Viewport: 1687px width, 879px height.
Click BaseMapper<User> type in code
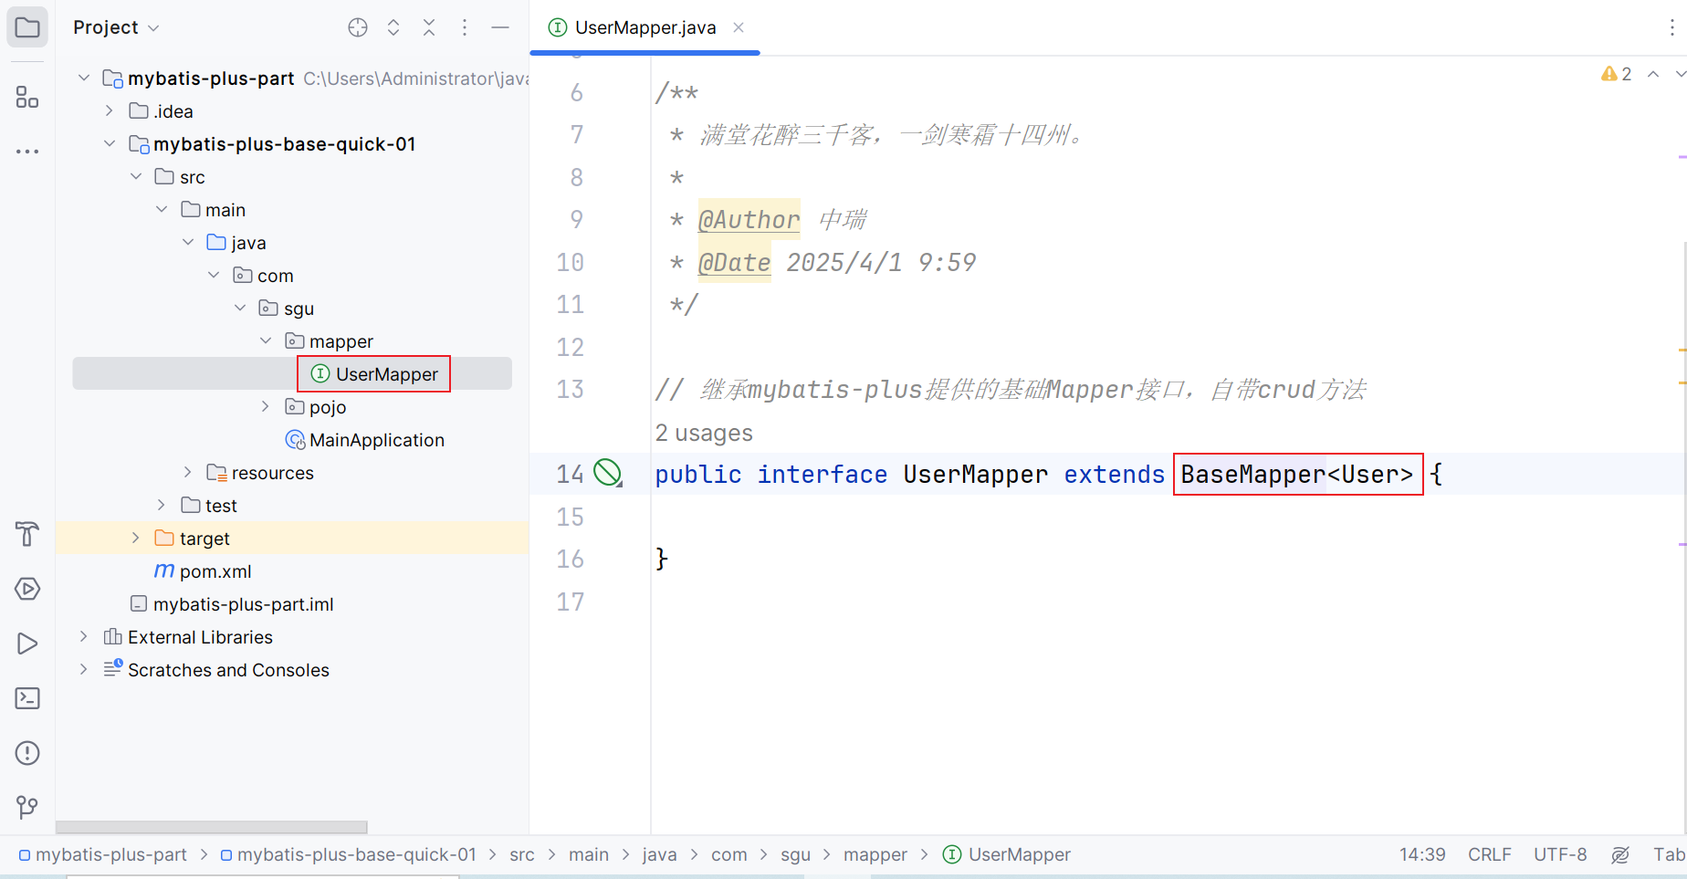[x=1297, y=475]
